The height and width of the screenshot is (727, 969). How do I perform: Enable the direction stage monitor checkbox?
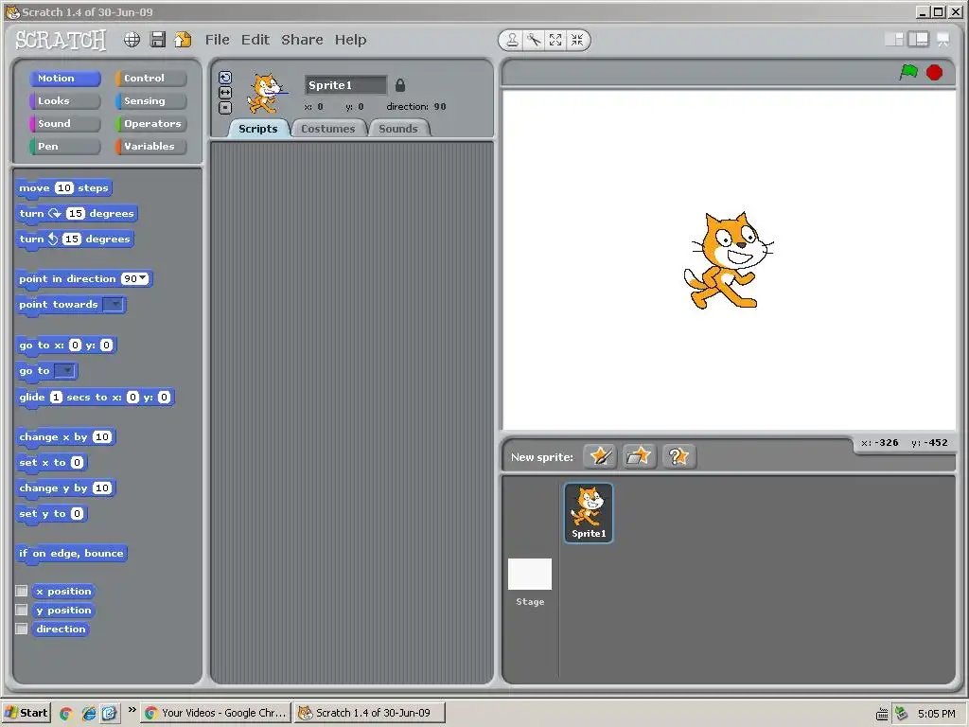(x=22, y=629)
